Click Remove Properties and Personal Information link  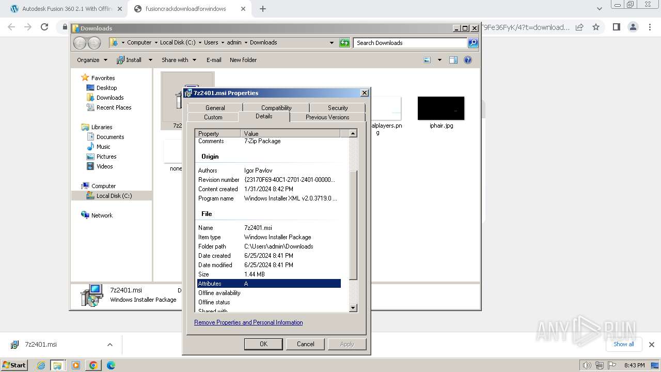(x=248, y=322)
